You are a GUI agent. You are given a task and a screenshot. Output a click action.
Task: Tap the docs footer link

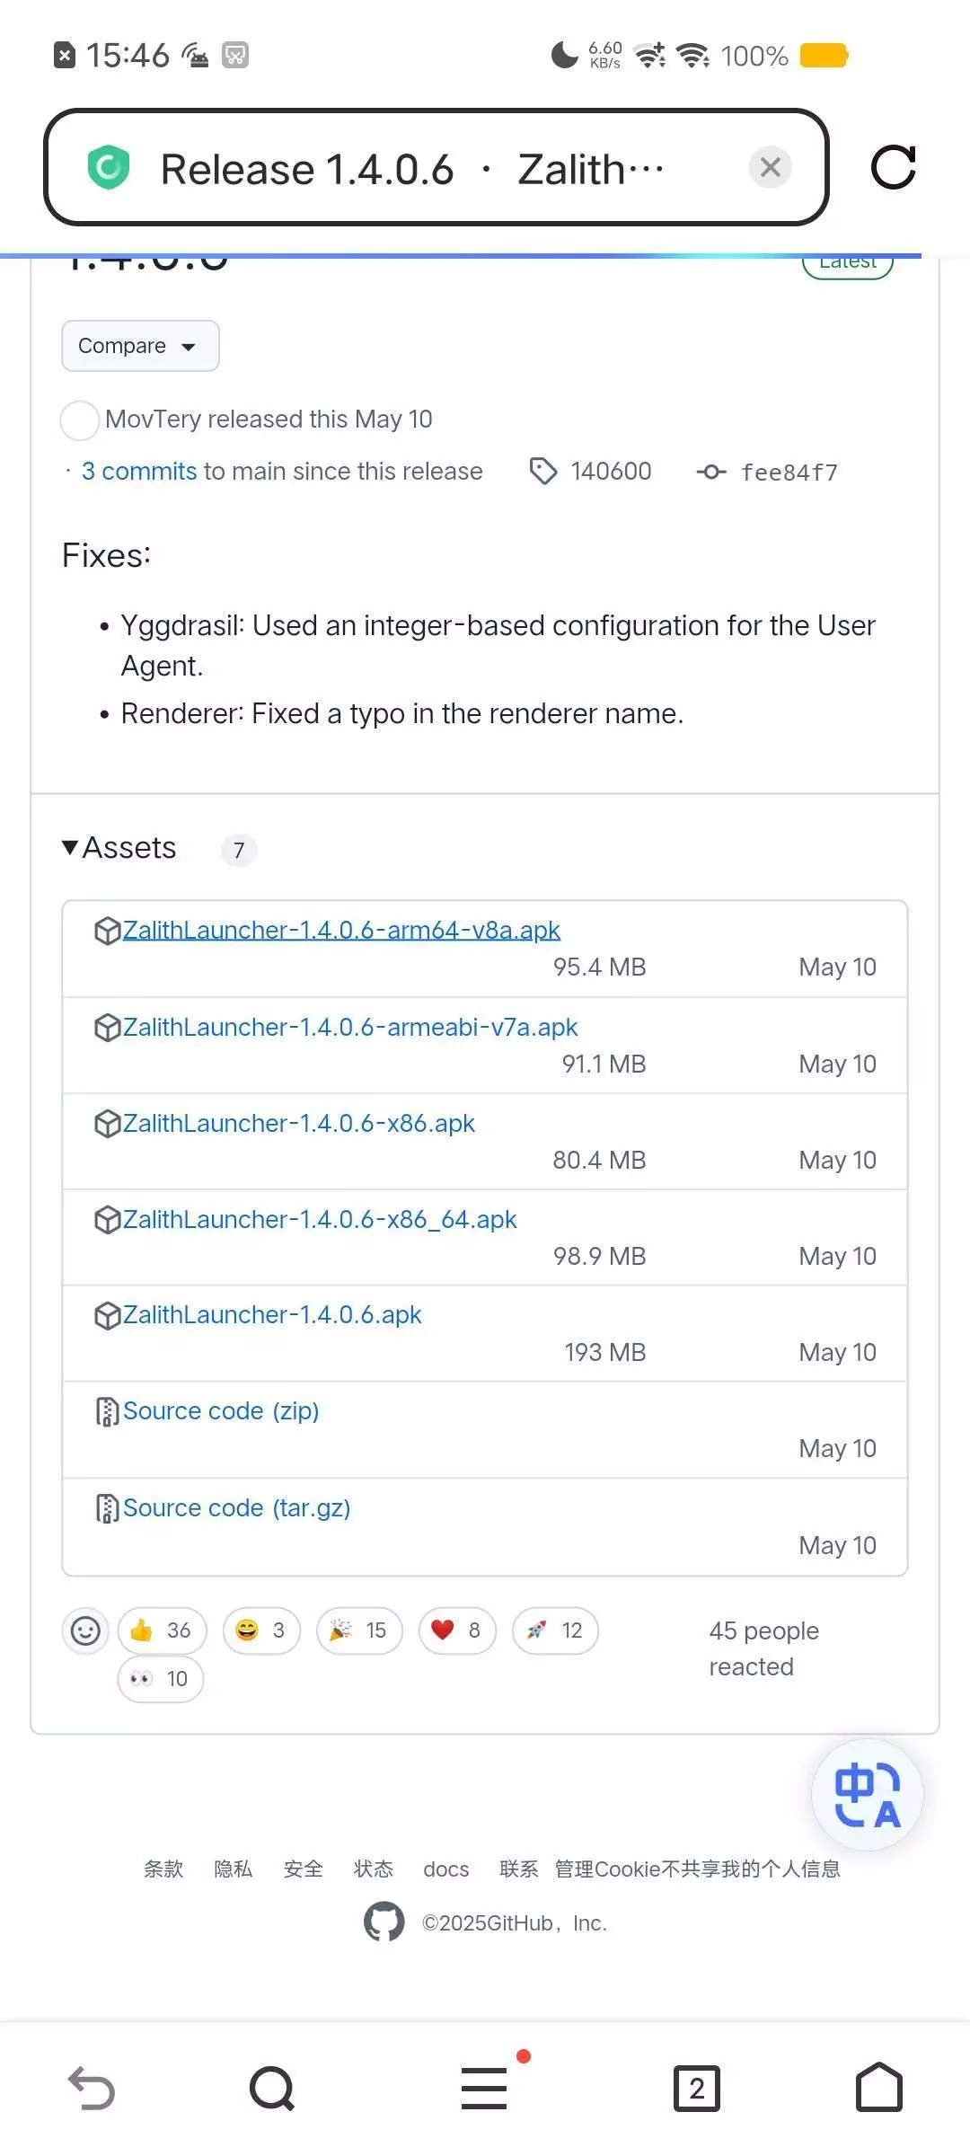click(x=445, y=1869)
